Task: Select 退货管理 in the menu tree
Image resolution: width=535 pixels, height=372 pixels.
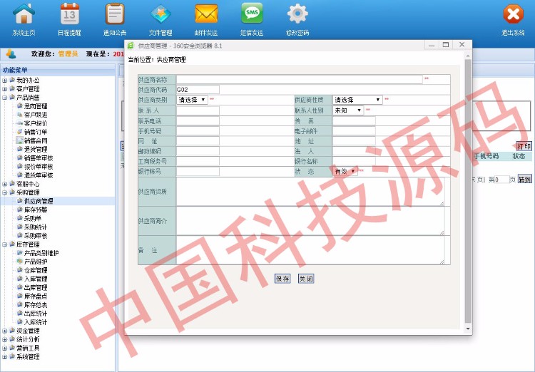Action: click(x=36, y=149)
